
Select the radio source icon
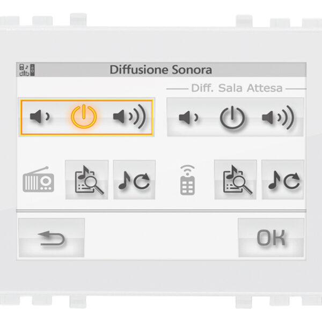39,180
